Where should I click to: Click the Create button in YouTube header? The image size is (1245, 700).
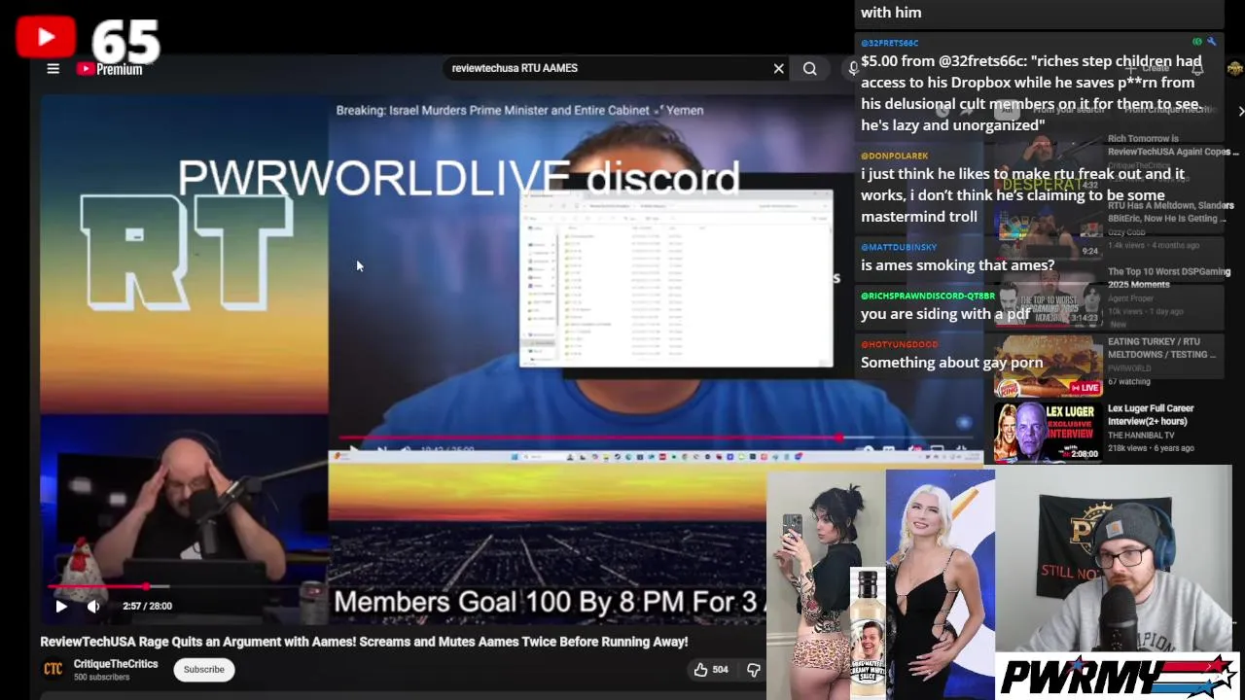[x=1148, y=69]
